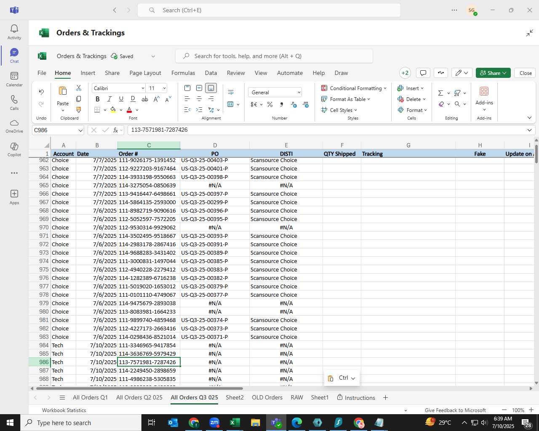This screenshot has width=539, height=431.
Task: Open Copilot in the Teams sidebar
Action: [x=14, y=149]
